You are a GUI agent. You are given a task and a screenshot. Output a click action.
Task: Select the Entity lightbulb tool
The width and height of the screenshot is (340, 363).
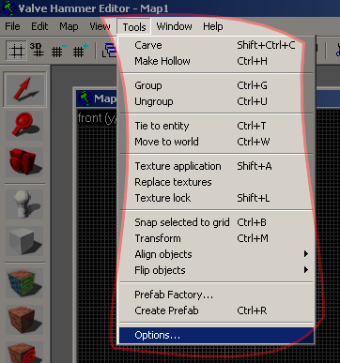click(24, 204)
